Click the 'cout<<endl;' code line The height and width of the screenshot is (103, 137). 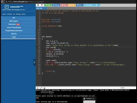51,60
